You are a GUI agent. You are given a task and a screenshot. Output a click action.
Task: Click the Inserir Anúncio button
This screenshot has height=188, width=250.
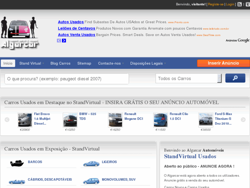(224, 63)
